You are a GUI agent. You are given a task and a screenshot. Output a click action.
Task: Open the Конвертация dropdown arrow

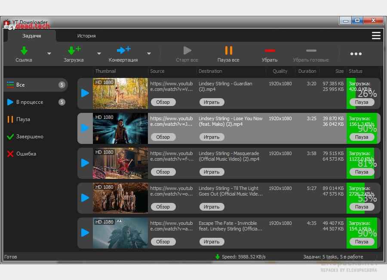click(x=149, y=54)
